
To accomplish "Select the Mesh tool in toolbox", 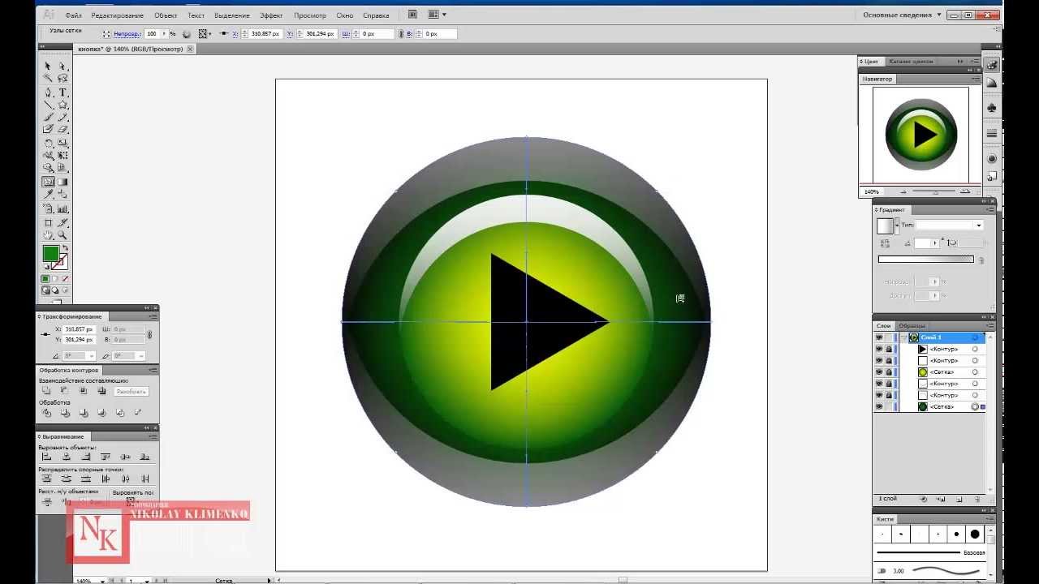I will click(48, 182).
